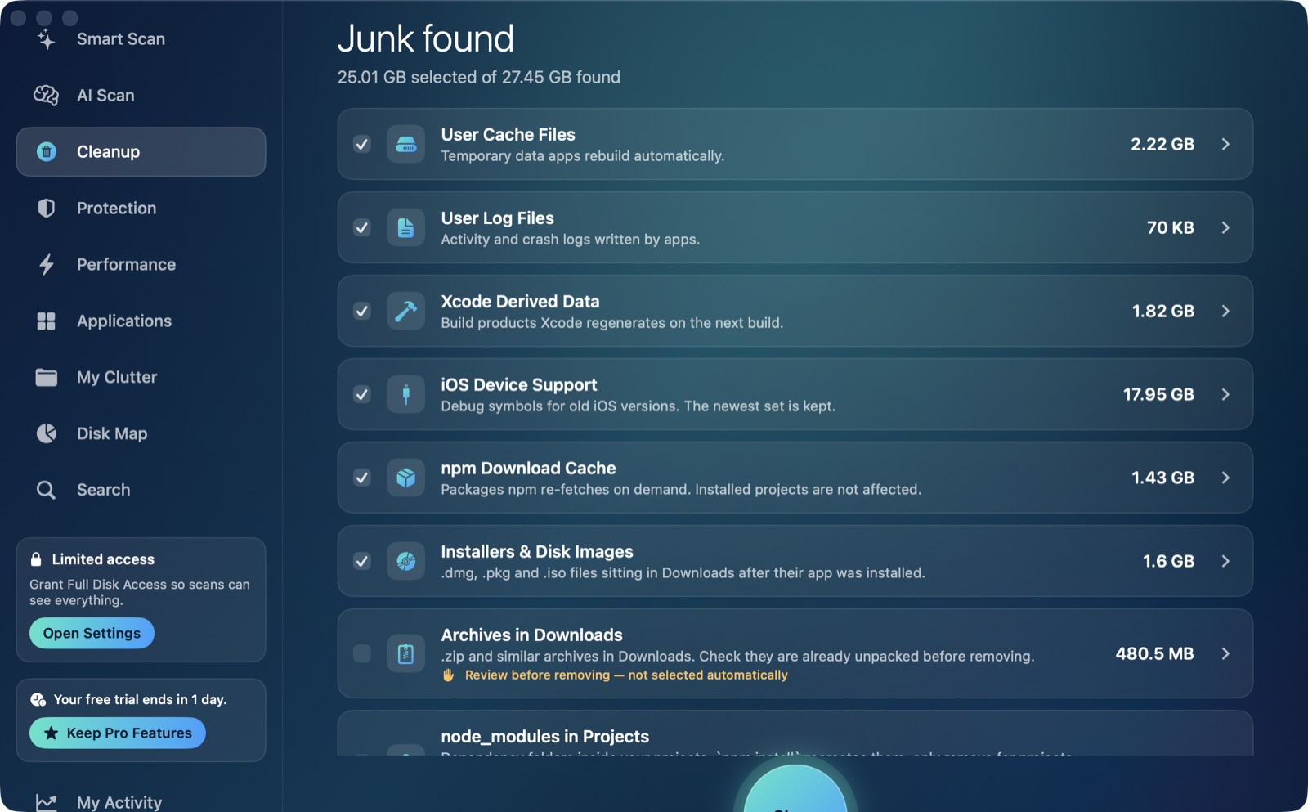The width and height of the screenshot is (1308, 812).
Task: Click the Applications grid icon
Action: click(x=47, y=321)
